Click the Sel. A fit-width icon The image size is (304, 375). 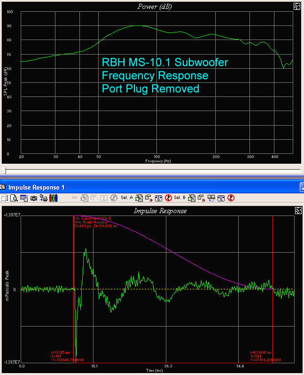pyautogui.click(x=158, y=198)
